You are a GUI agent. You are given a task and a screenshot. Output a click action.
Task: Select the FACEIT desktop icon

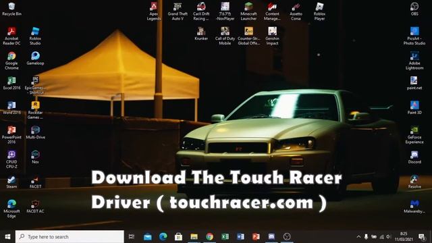coord(35,182)
